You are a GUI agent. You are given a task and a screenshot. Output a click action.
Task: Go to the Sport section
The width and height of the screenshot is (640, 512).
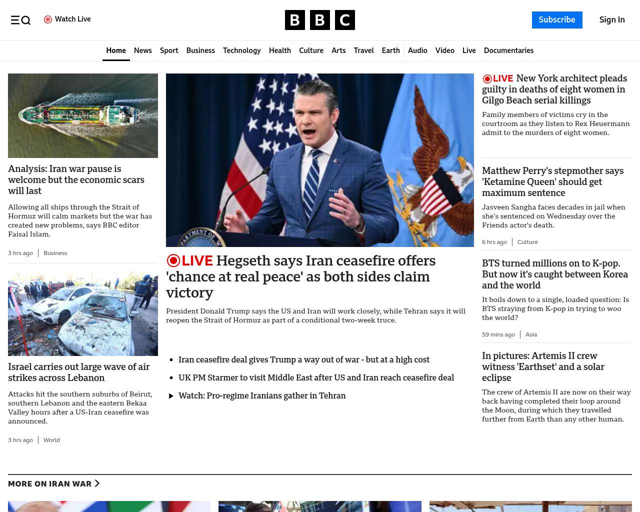(169, 50)
